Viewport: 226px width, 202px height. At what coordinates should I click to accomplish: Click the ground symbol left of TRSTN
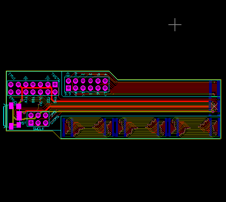point(48,78)
